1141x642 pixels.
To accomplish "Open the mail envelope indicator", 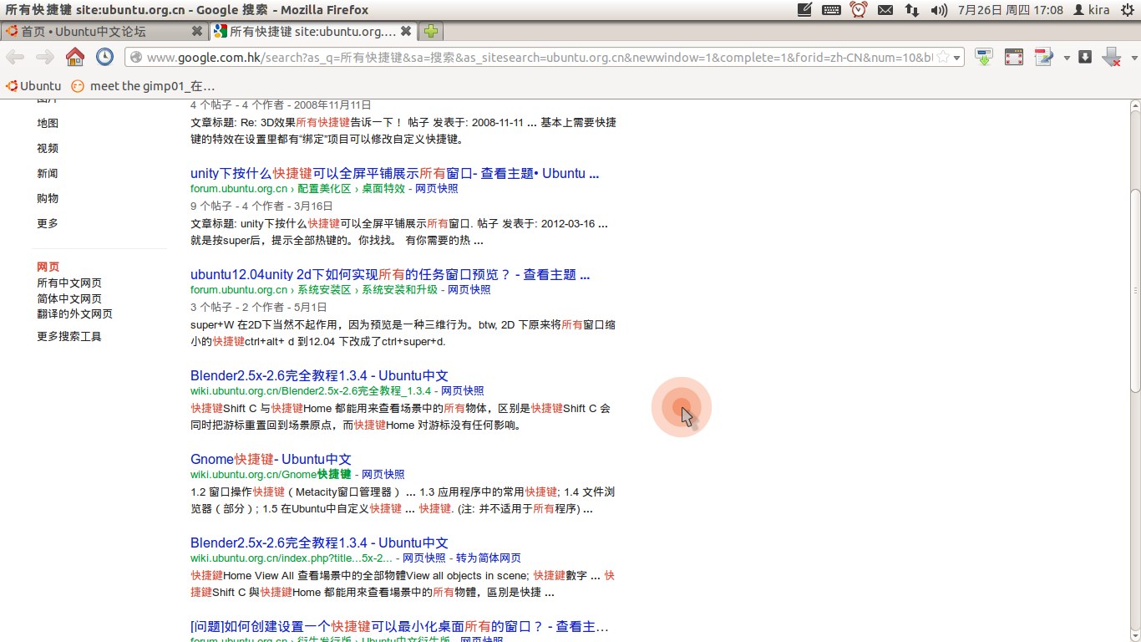I will tap(885, 10).
